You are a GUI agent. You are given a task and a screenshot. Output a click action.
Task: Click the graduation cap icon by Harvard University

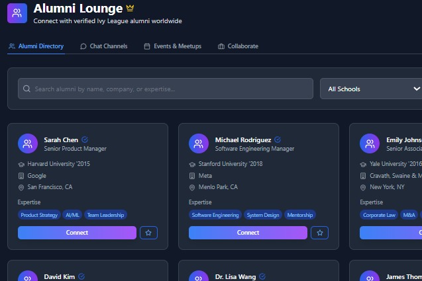[21, 165]
